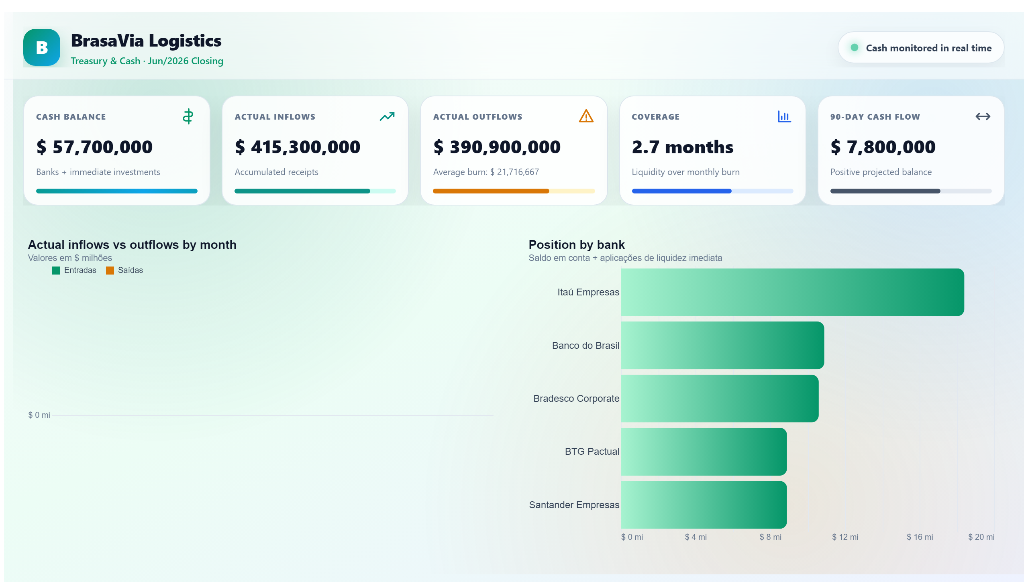The image size is (1028, 586).
Task: Click the Banco do Brasil axis label
Action: click(x=585, y=345)
